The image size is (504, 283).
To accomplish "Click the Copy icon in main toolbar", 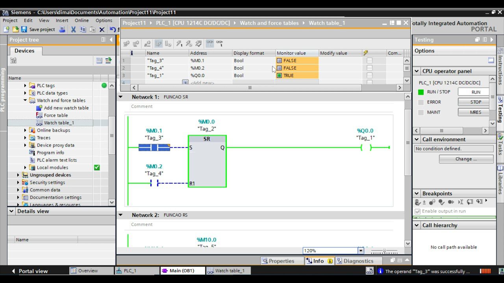I will [83, 29].
